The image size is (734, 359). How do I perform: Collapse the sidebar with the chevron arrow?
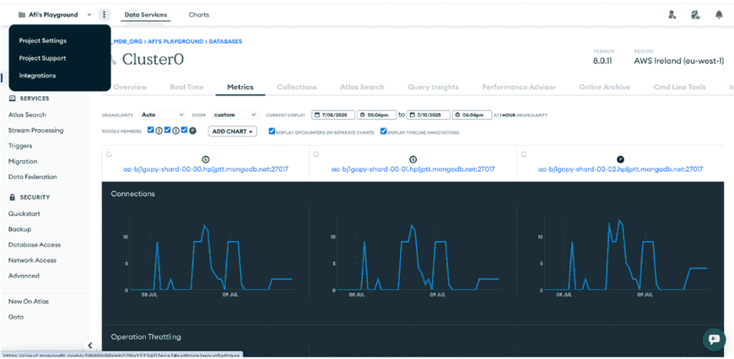90,346
